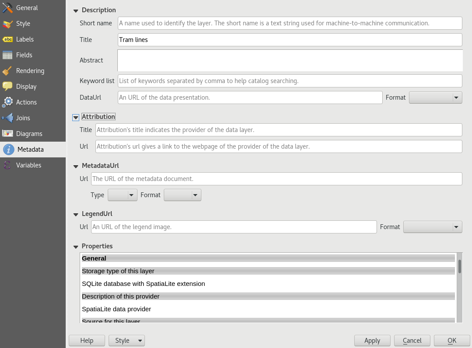Click the Cancel button

tap(412, 341)
